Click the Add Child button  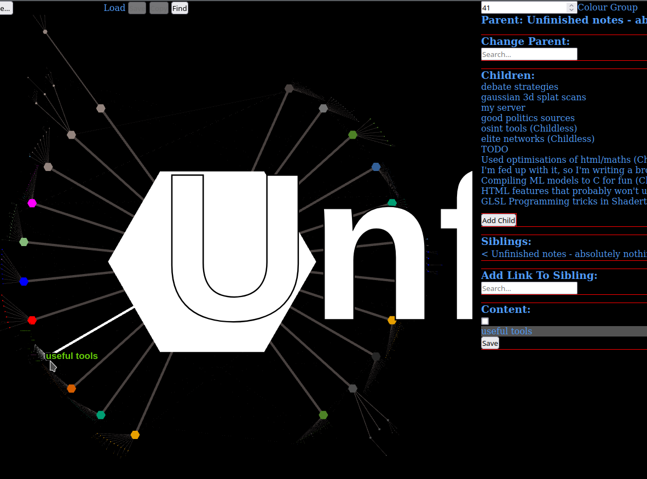[498, 220]
